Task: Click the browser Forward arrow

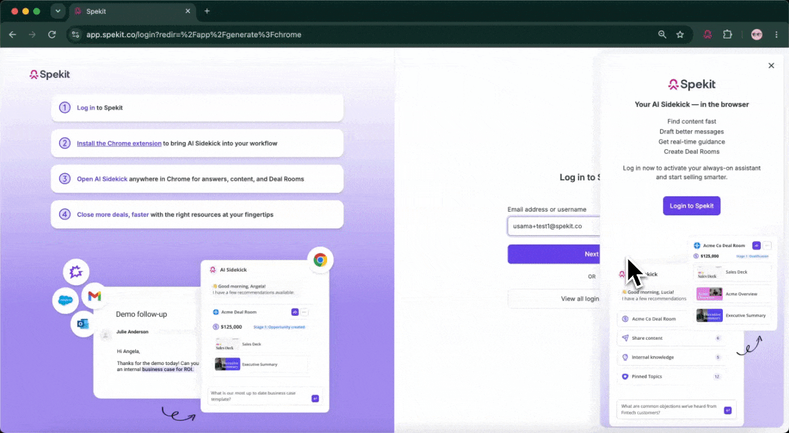Action: coord(32,34)
